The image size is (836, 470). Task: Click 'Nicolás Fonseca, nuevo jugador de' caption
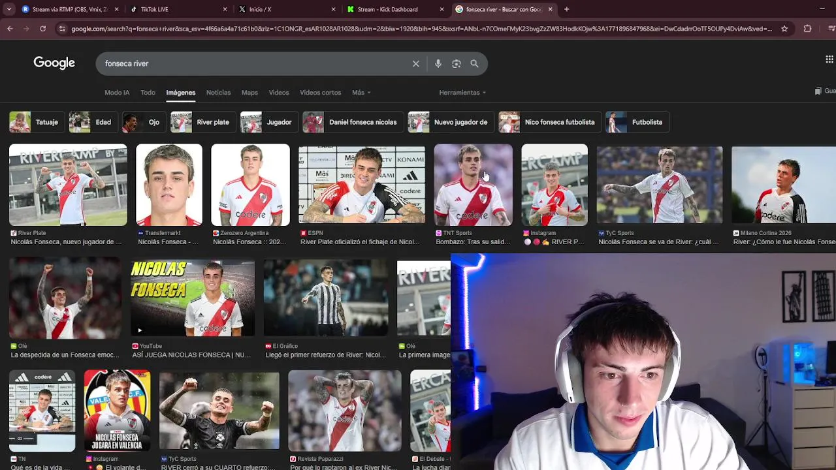[x=66, y=242]
